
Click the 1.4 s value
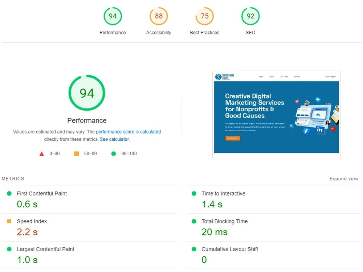212,204
